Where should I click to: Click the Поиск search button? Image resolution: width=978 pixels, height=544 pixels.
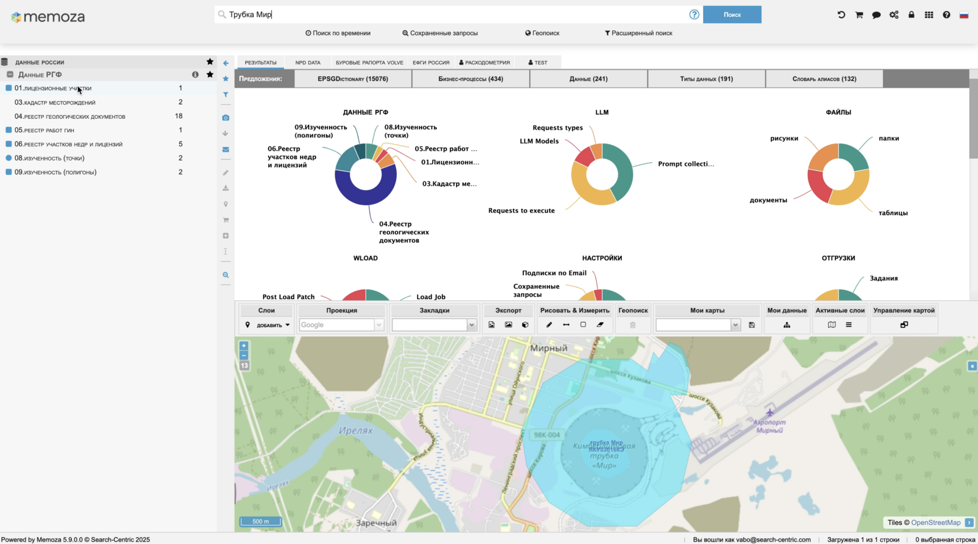(732, 15)
